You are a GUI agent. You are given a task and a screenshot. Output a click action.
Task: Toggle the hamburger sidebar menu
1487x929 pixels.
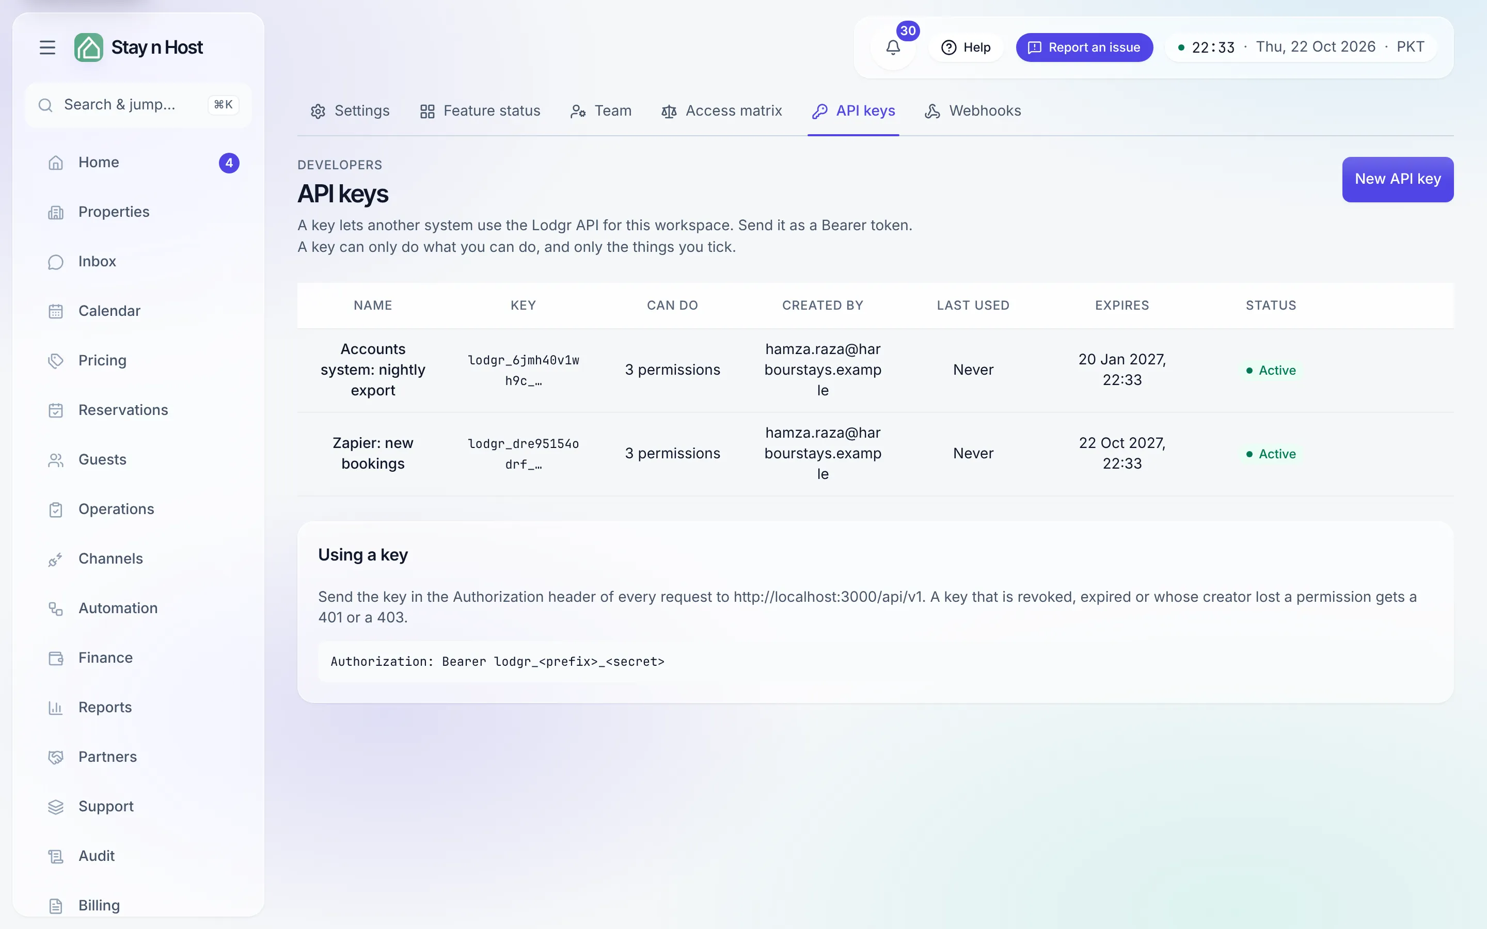(x=48, y=47)
